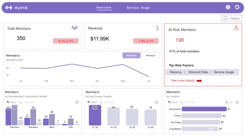
Task: Click the MyGYM dumbbell logo
Action: click(9, 8)
